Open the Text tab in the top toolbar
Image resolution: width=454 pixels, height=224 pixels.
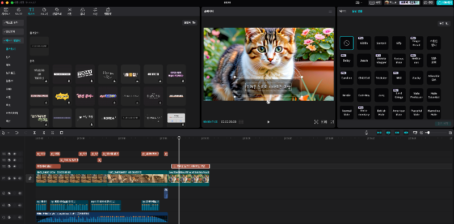pyautogui.click(x=31, y=11)
